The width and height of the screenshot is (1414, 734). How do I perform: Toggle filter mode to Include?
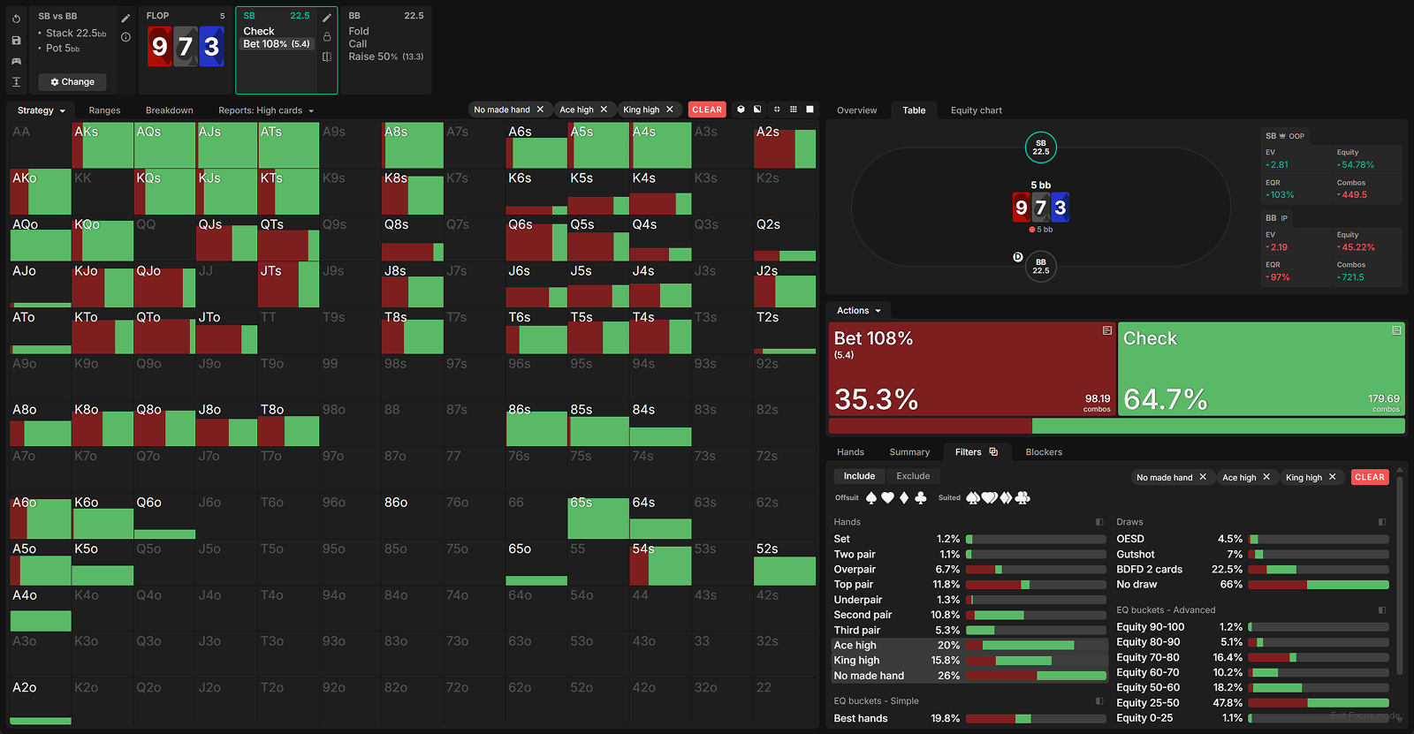coord(858,476)
